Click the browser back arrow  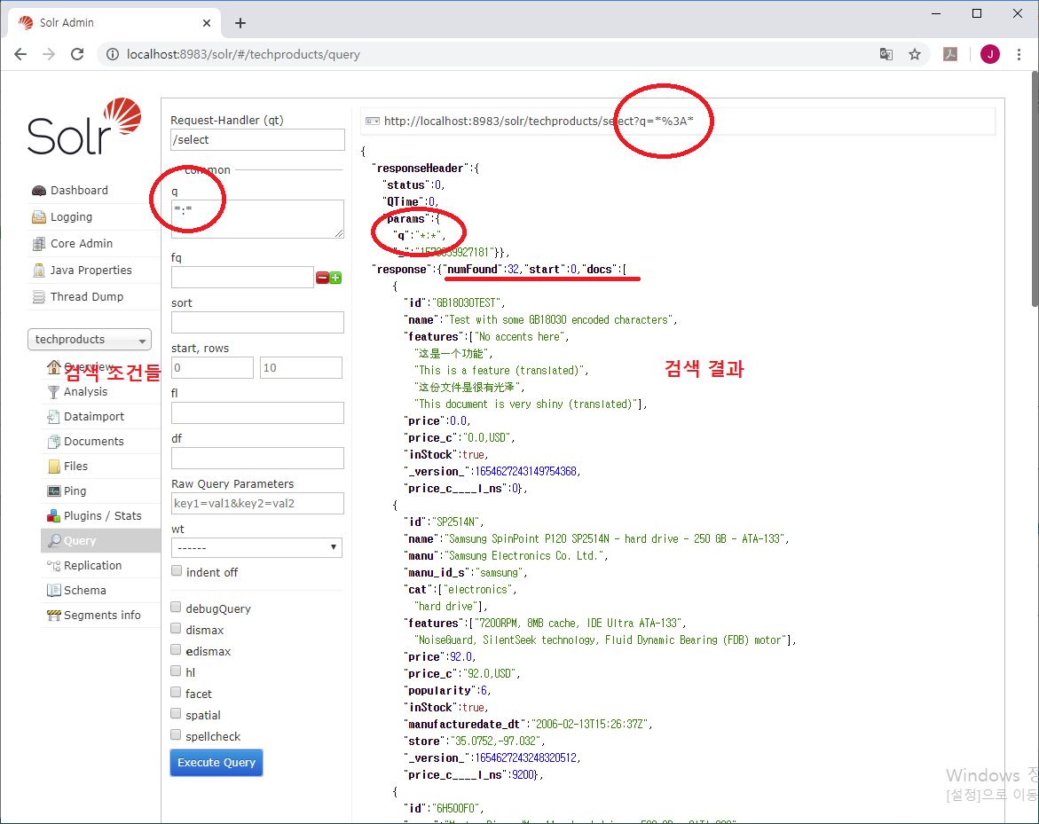pos(20,54)
